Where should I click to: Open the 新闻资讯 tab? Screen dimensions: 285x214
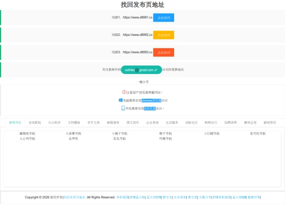[270, 123]
